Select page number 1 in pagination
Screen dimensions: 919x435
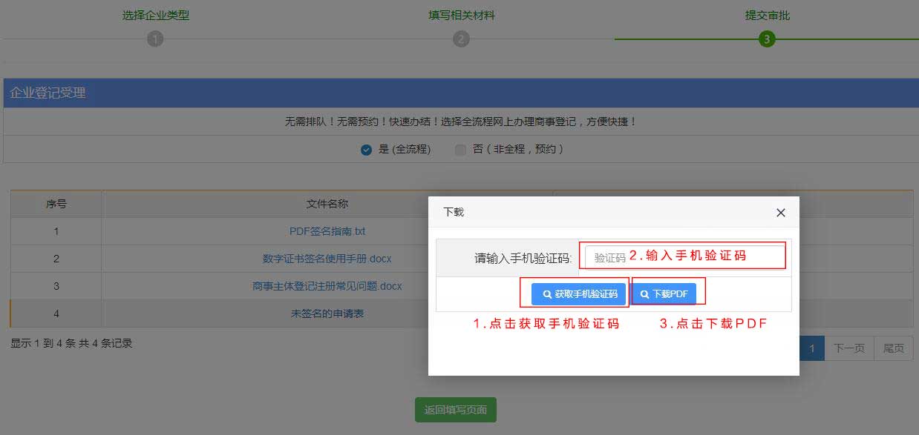(x=811, y=348)
